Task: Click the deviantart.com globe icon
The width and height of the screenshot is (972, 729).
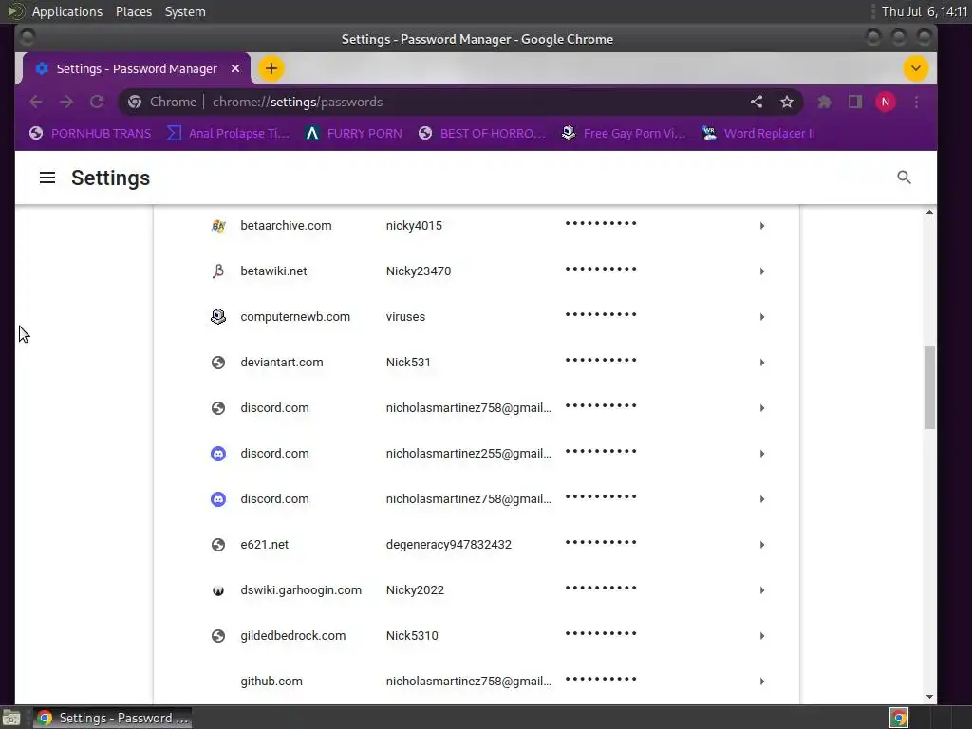Action: (x=218, y=362)
